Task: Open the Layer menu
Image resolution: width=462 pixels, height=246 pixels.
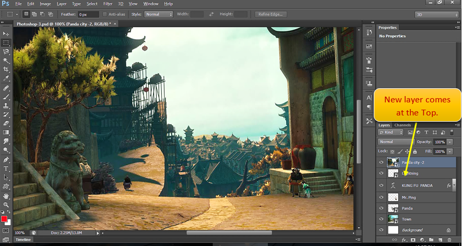Action: click(x=62, y=4)
